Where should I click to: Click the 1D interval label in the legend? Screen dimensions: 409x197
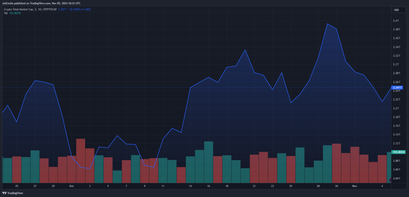(38, 9)
